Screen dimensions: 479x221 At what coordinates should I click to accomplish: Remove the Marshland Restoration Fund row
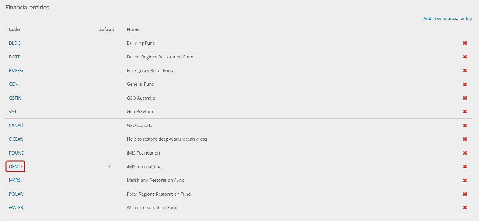point(465,180)
